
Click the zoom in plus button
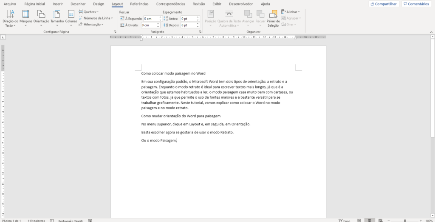tap(421, 221)
